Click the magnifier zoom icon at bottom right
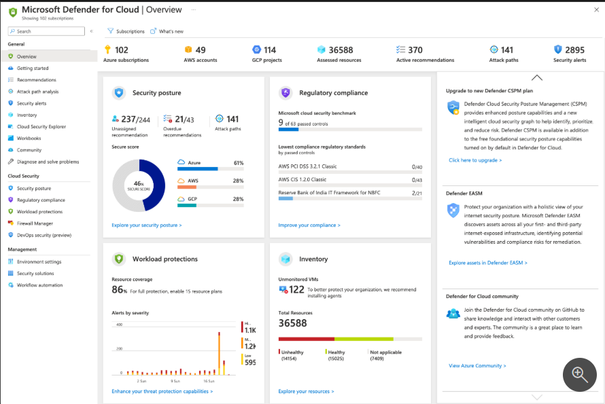 (580, 374)
